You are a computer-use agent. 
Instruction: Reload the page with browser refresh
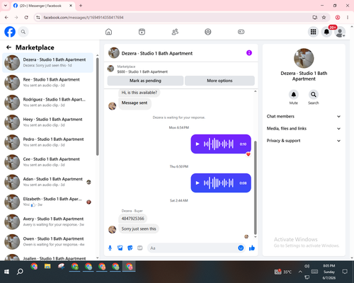point(26,17)
